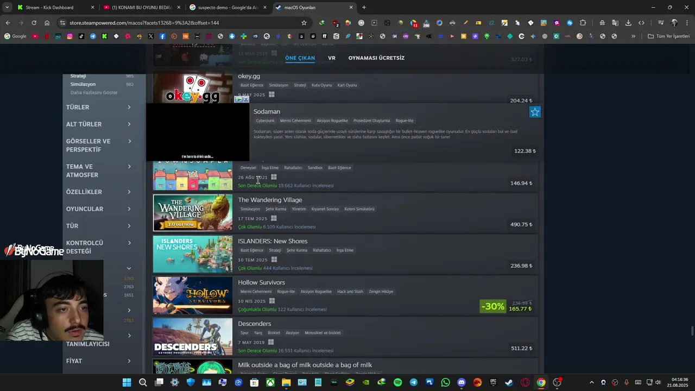Show hidden system tray icons
The height and width of the screenshot is (391, 695).
pos(591,382)
